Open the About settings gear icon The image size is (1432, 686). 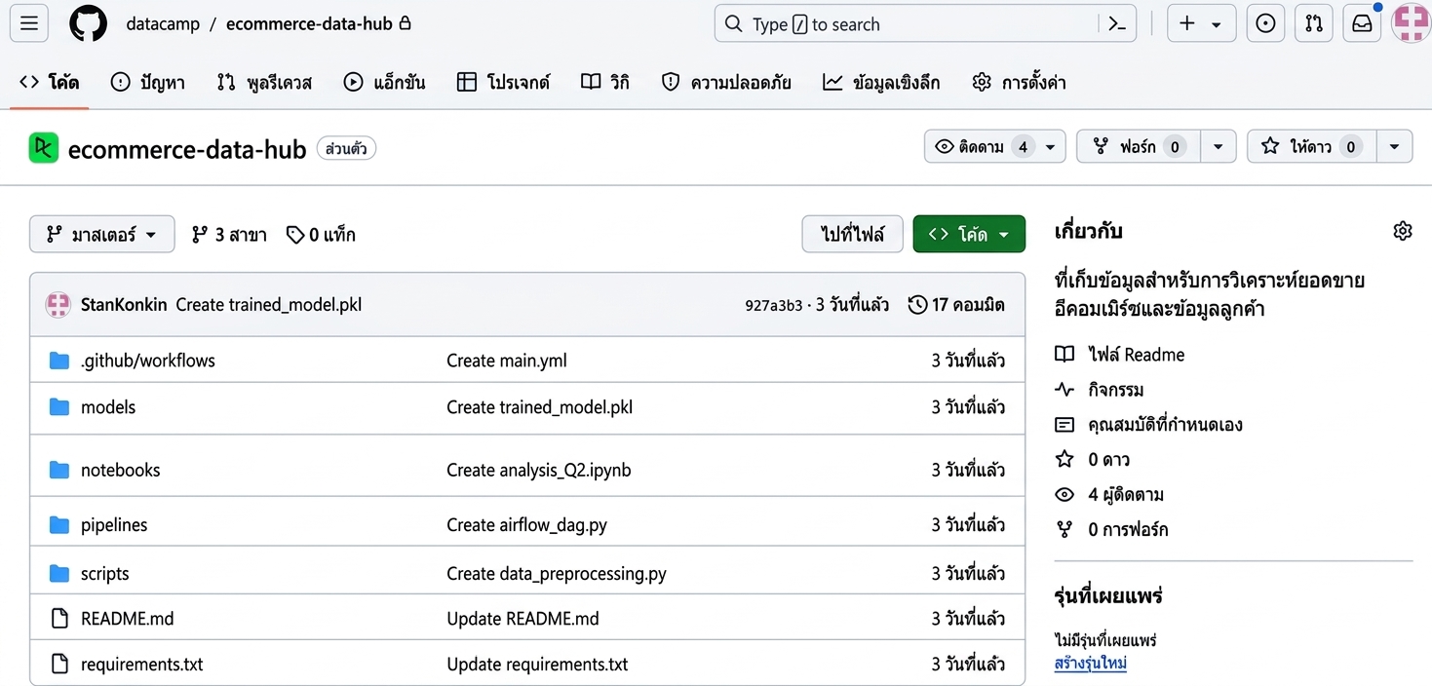click(x=1403, y=231)
